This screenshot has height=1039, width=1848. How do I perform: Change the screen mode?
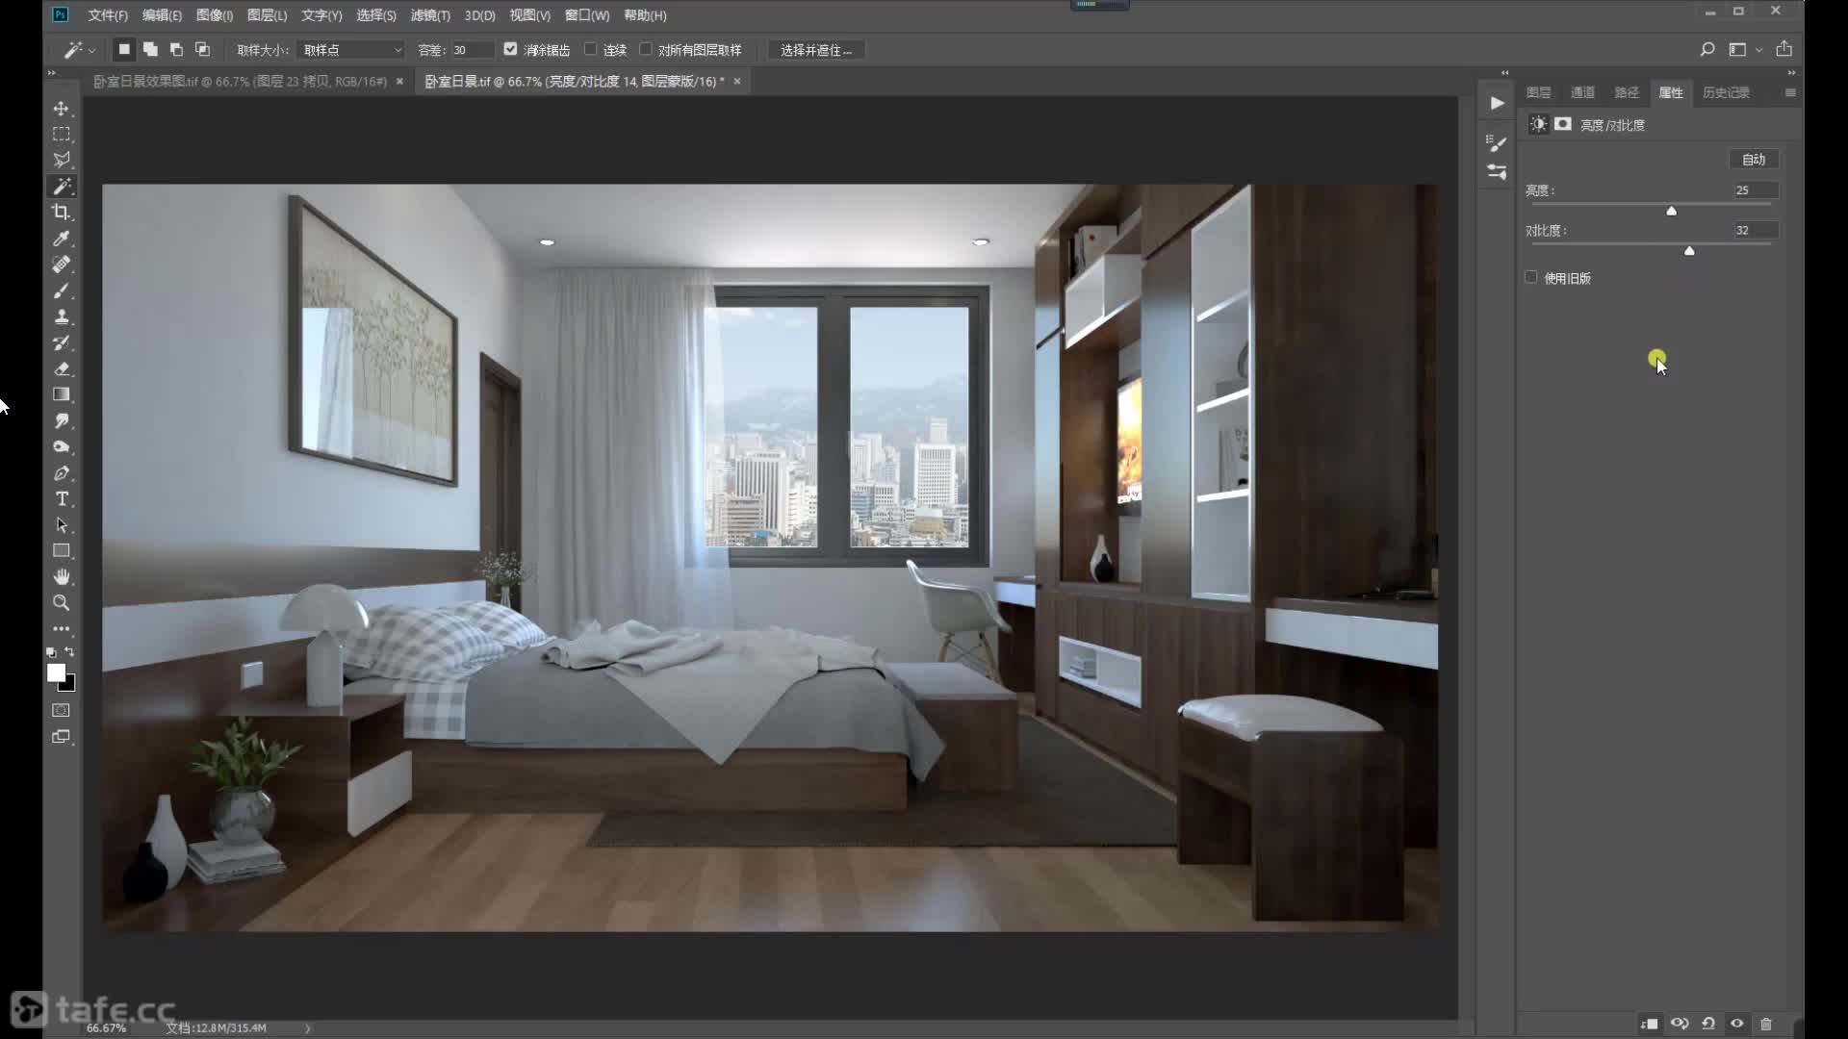61,737
